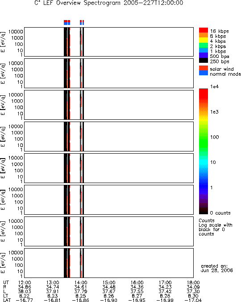
Task: Click the 'LAT' row label
Action: 7,300
